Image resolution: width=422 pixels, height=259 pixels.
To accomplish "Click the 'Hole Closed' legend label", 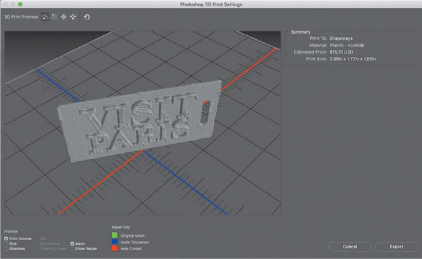I will point(131,249).
